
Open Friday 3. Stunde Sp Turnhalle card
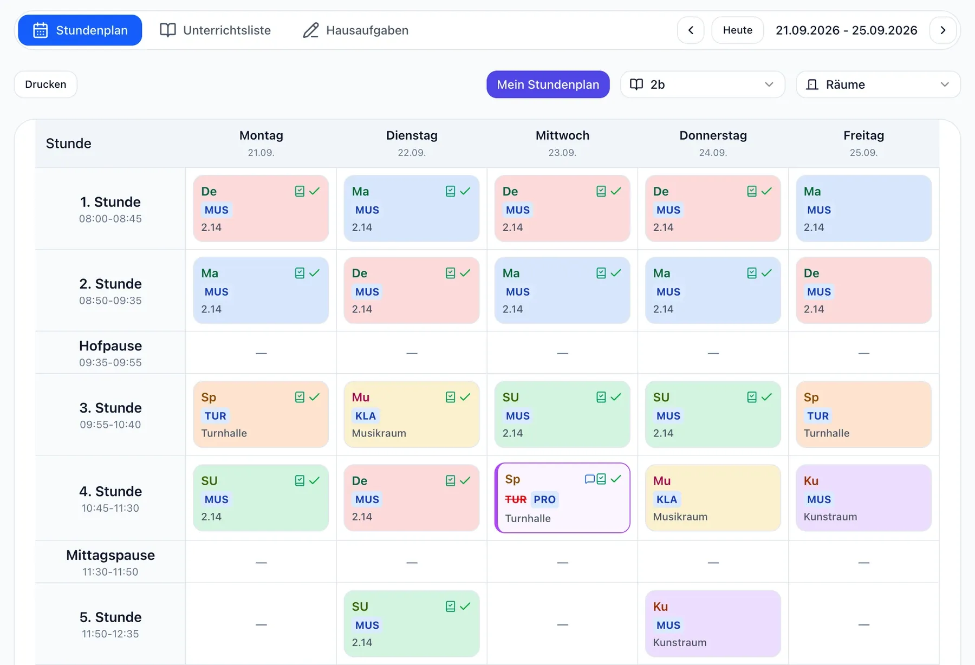click(863, 414)
